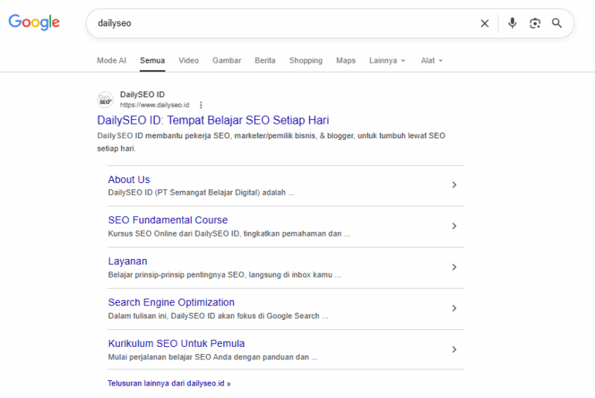Click chevron arrow on SEO Fundamental Course row
The width and height of the screenshot is (595, 398).
454,226
